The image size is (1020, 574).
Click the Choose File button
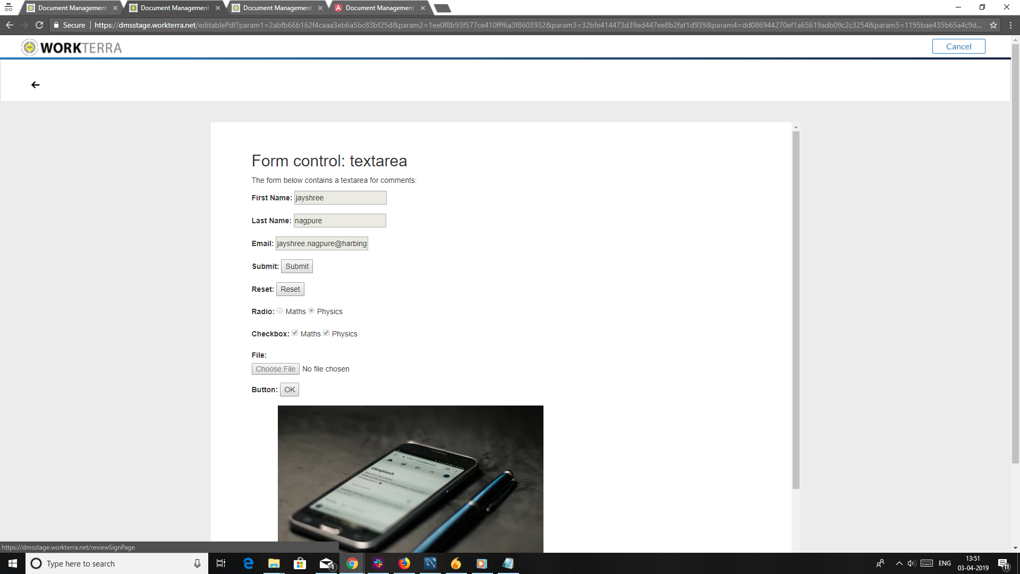click(275, 369)
